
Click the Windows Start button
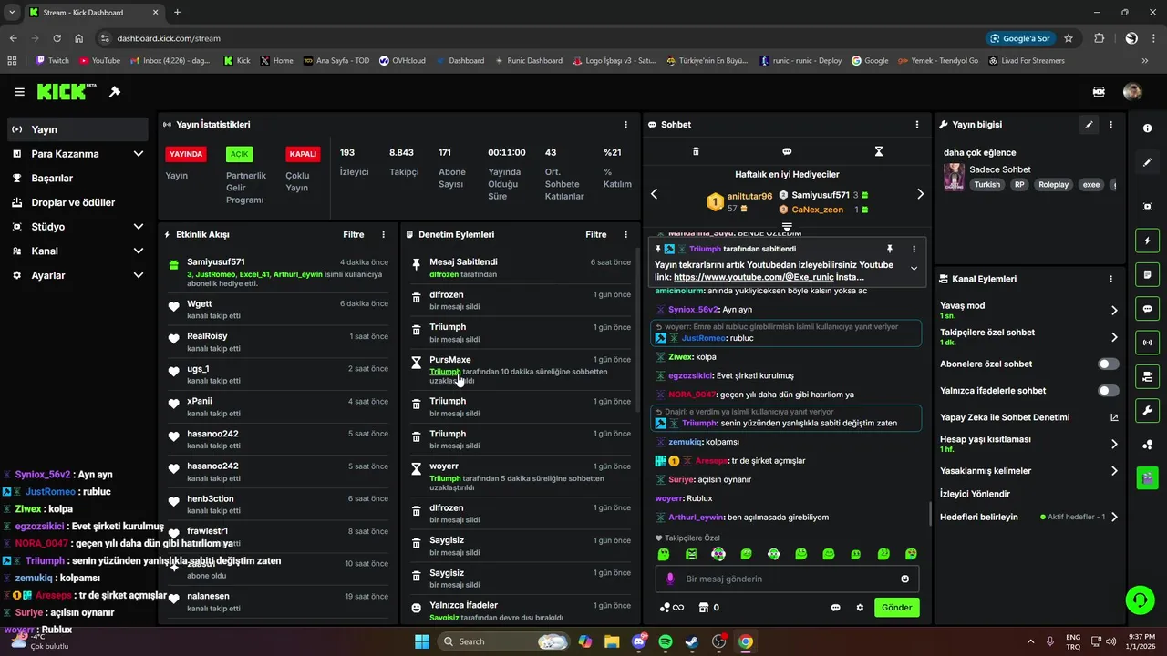coord(422,641)
